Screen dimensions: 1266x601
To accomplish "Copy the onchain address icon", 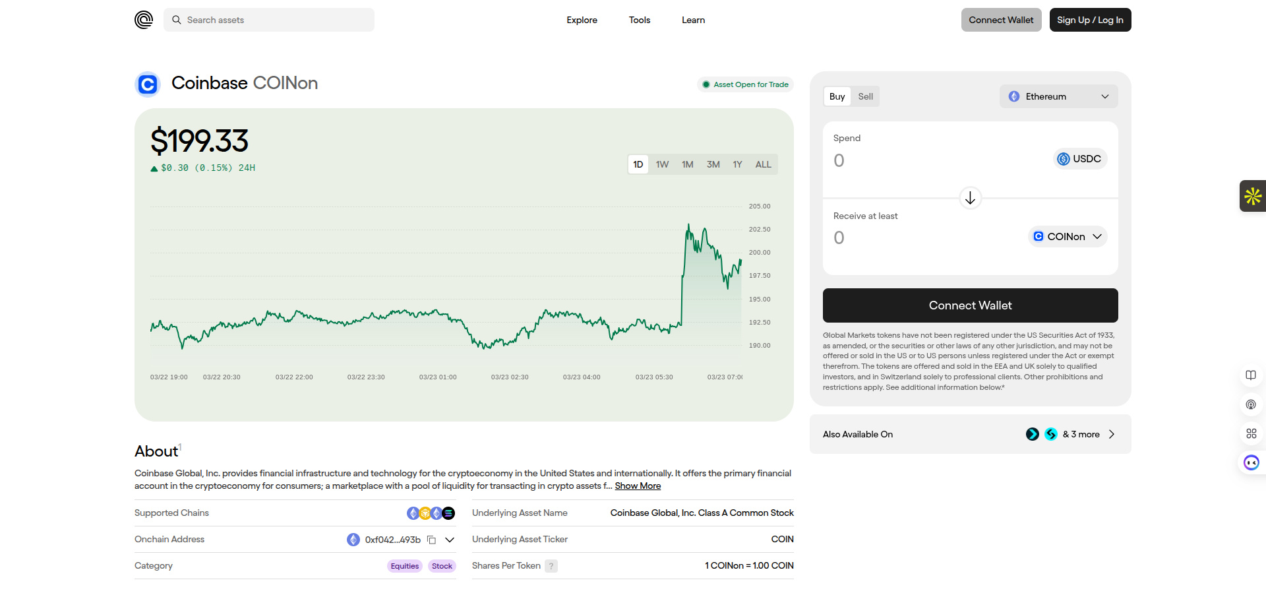I will click(431, 540).
